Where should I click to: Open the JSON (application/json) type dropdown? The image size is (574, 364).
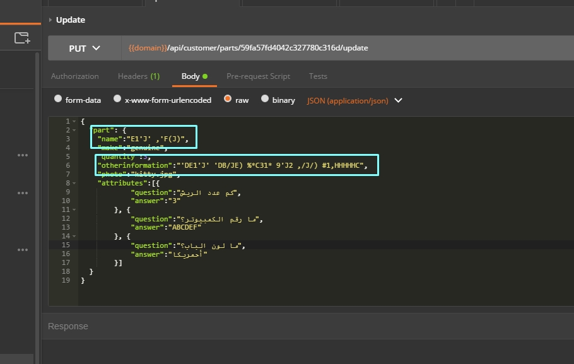tap(354, 101)
